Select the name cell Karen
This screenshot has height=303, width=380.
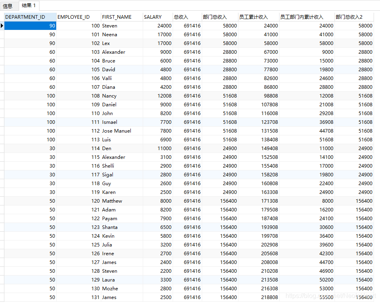click(x=122, y=192)
